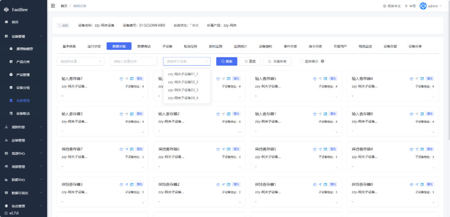Open the 简体中文 language switcher
The width and height of the screenshot is (450, 217).
pos(392,6)
